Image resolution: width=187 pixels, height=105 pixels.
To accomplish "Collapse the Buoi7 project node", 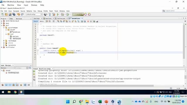I will coord(1,25).
